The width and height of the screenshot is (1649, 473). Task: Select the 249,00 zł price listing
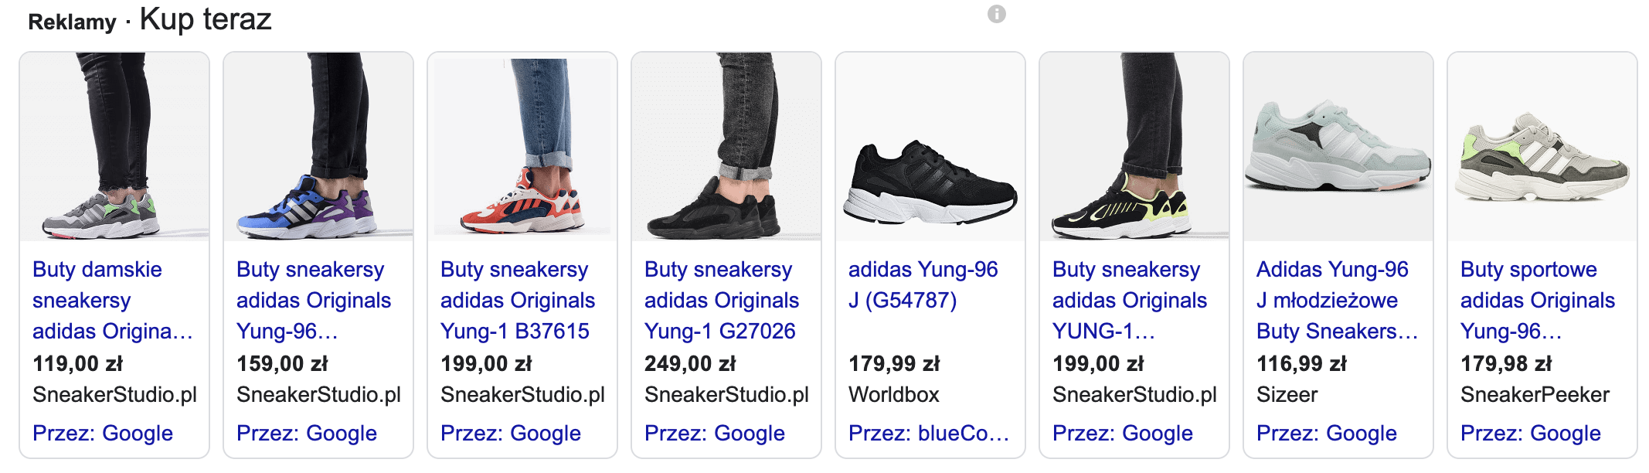690,364
